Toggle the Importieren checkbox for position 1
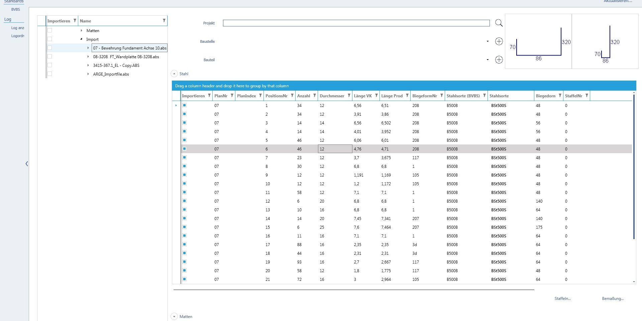The image size is (642, 321). pyautogui.click(x=184, y=105)
